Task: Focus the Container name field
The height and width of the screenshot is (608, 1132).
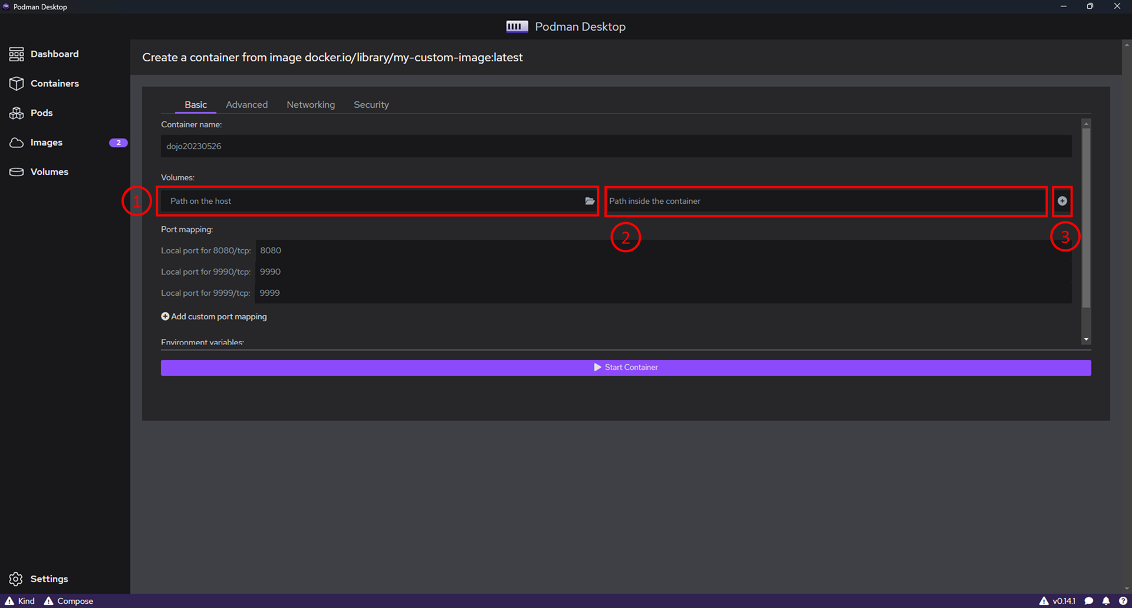Action: point(616,146)
